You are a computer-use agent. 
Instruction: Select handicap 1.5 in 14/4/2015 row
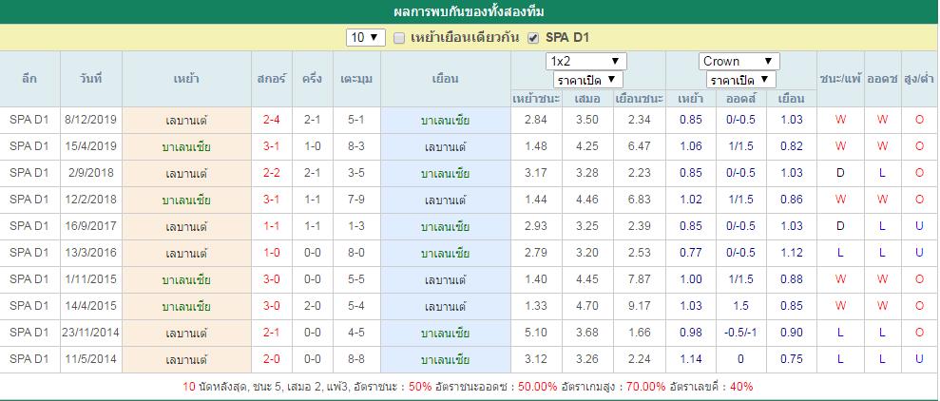click(740, 306)
